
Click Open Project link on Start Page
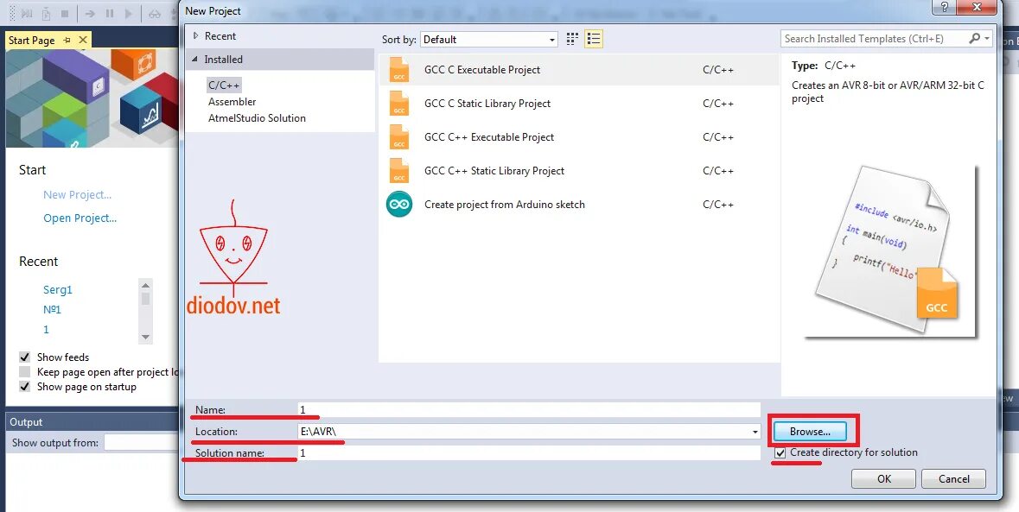80,218
